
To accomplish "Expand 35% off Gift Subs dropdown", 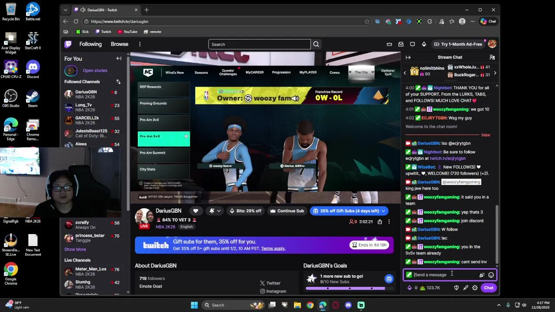I will (383, 211).
